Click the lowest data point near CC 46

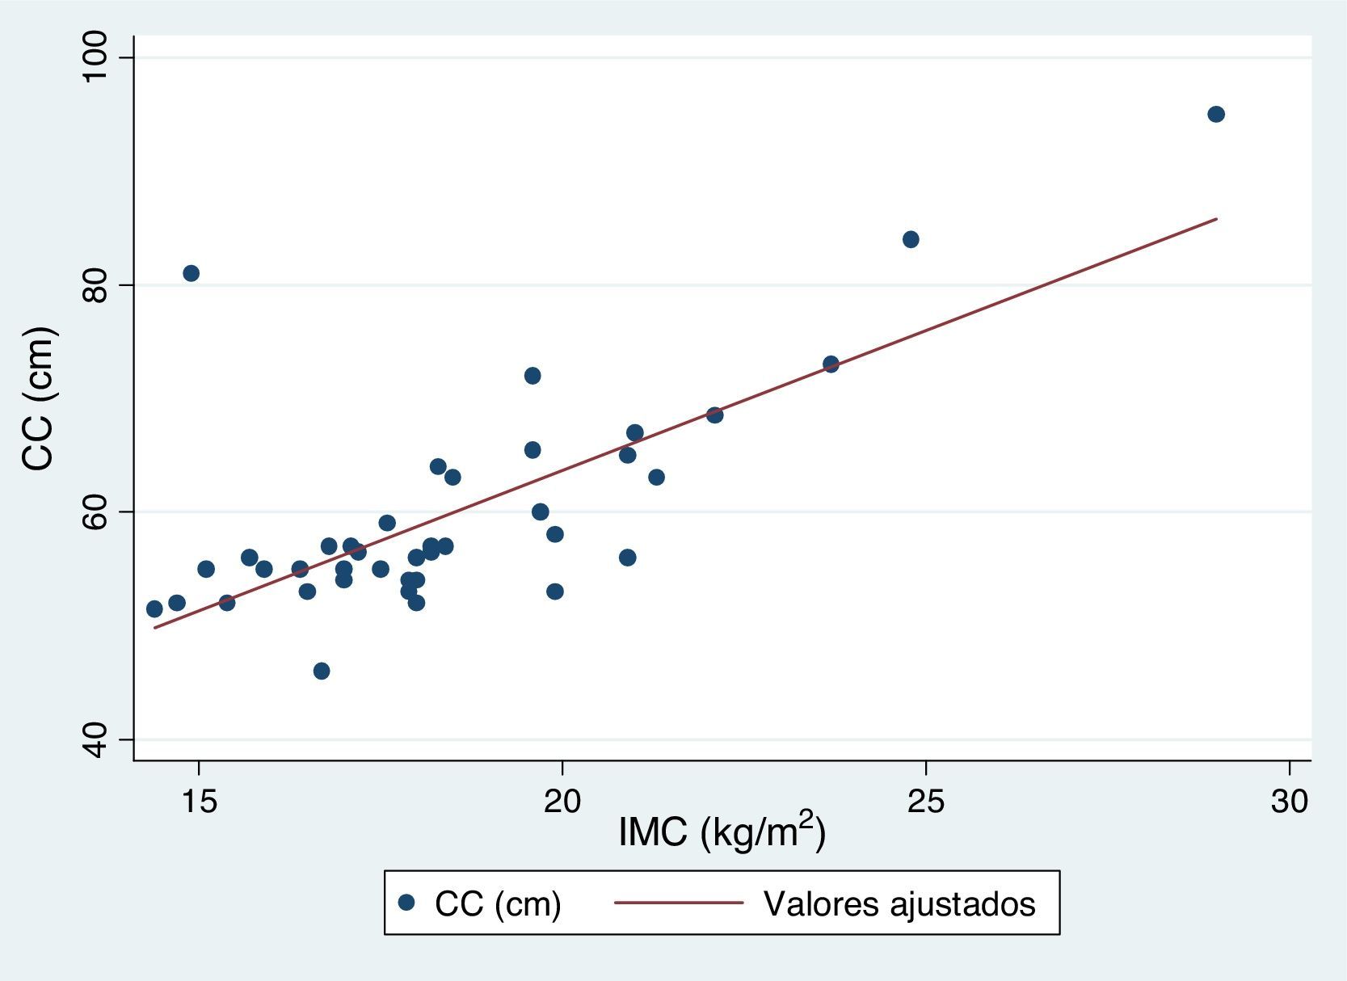point(322,671)
